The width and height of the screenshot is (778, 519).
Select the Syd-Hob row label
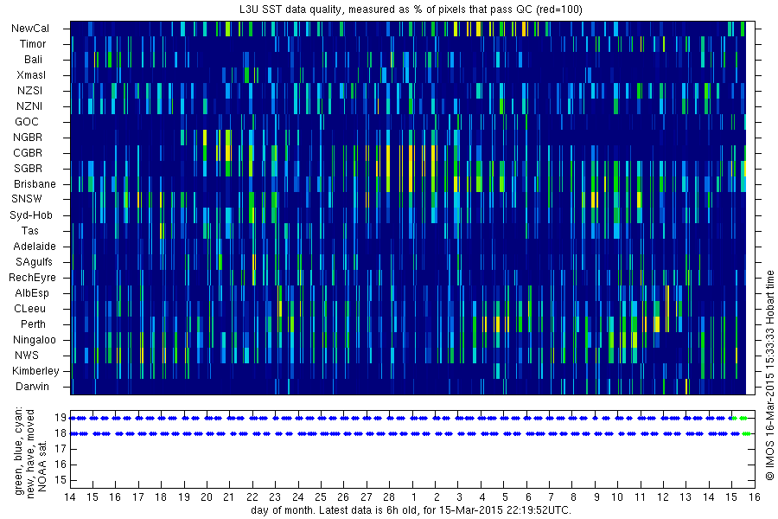point(31,215)
